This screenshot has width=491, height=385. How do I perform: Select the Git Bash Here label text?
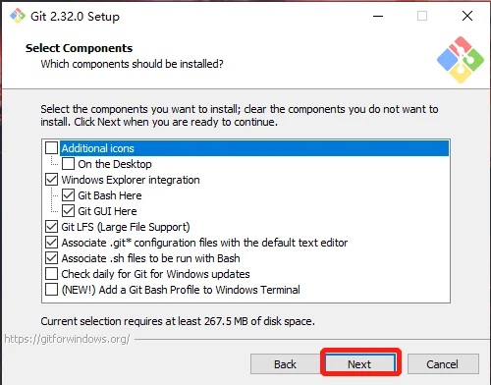point(110,195)
